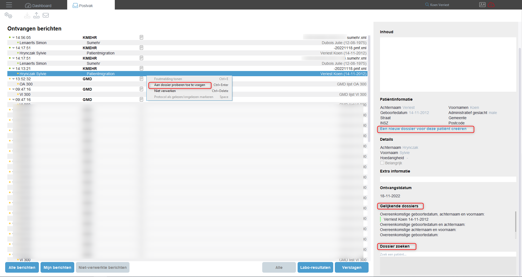
Task: Show 'Alle berichten' filter
Action: (x=22, y=267)
